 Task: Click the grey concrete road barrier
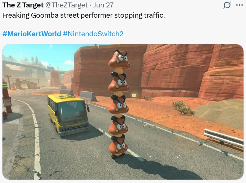[88, 96]
